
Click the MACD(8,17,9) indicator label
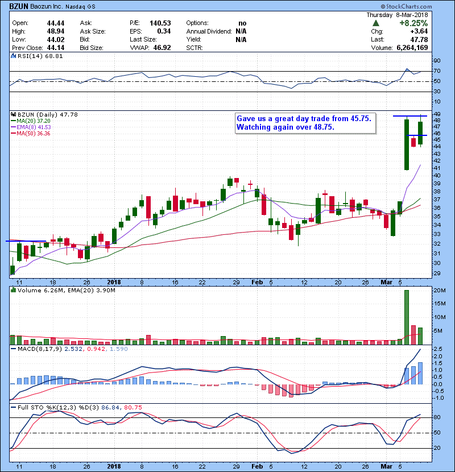40,349
